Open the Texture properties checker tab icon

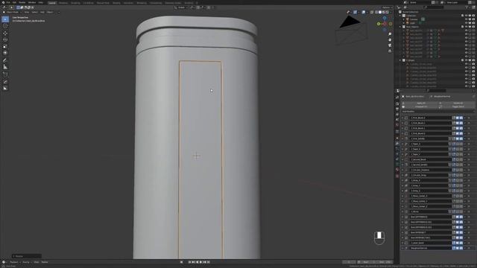[397, 176]
